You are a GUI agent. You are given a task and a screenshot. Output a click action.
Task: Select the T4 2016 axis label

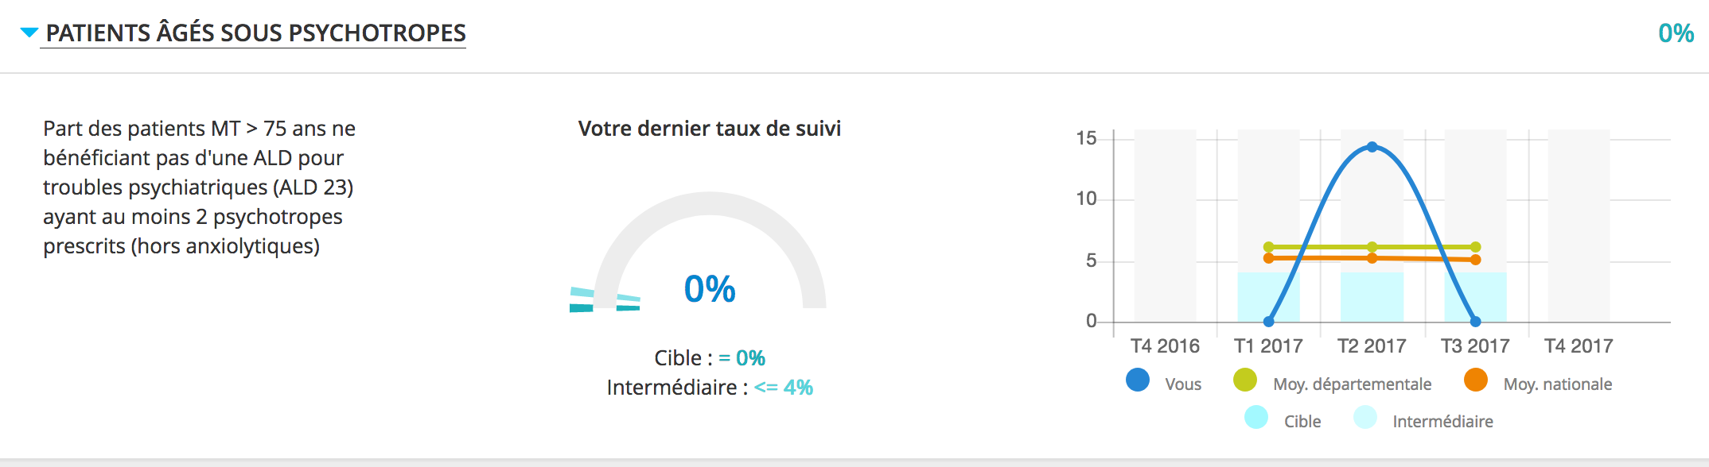point(1165,346)
